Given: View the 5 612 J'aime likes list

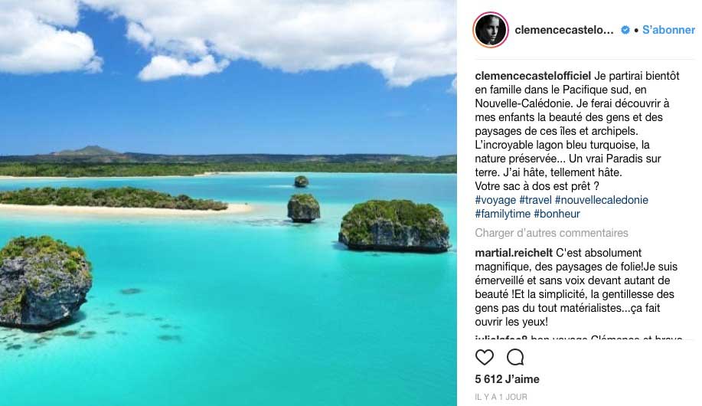Looking at the screenshot, I should coord(508,379).
